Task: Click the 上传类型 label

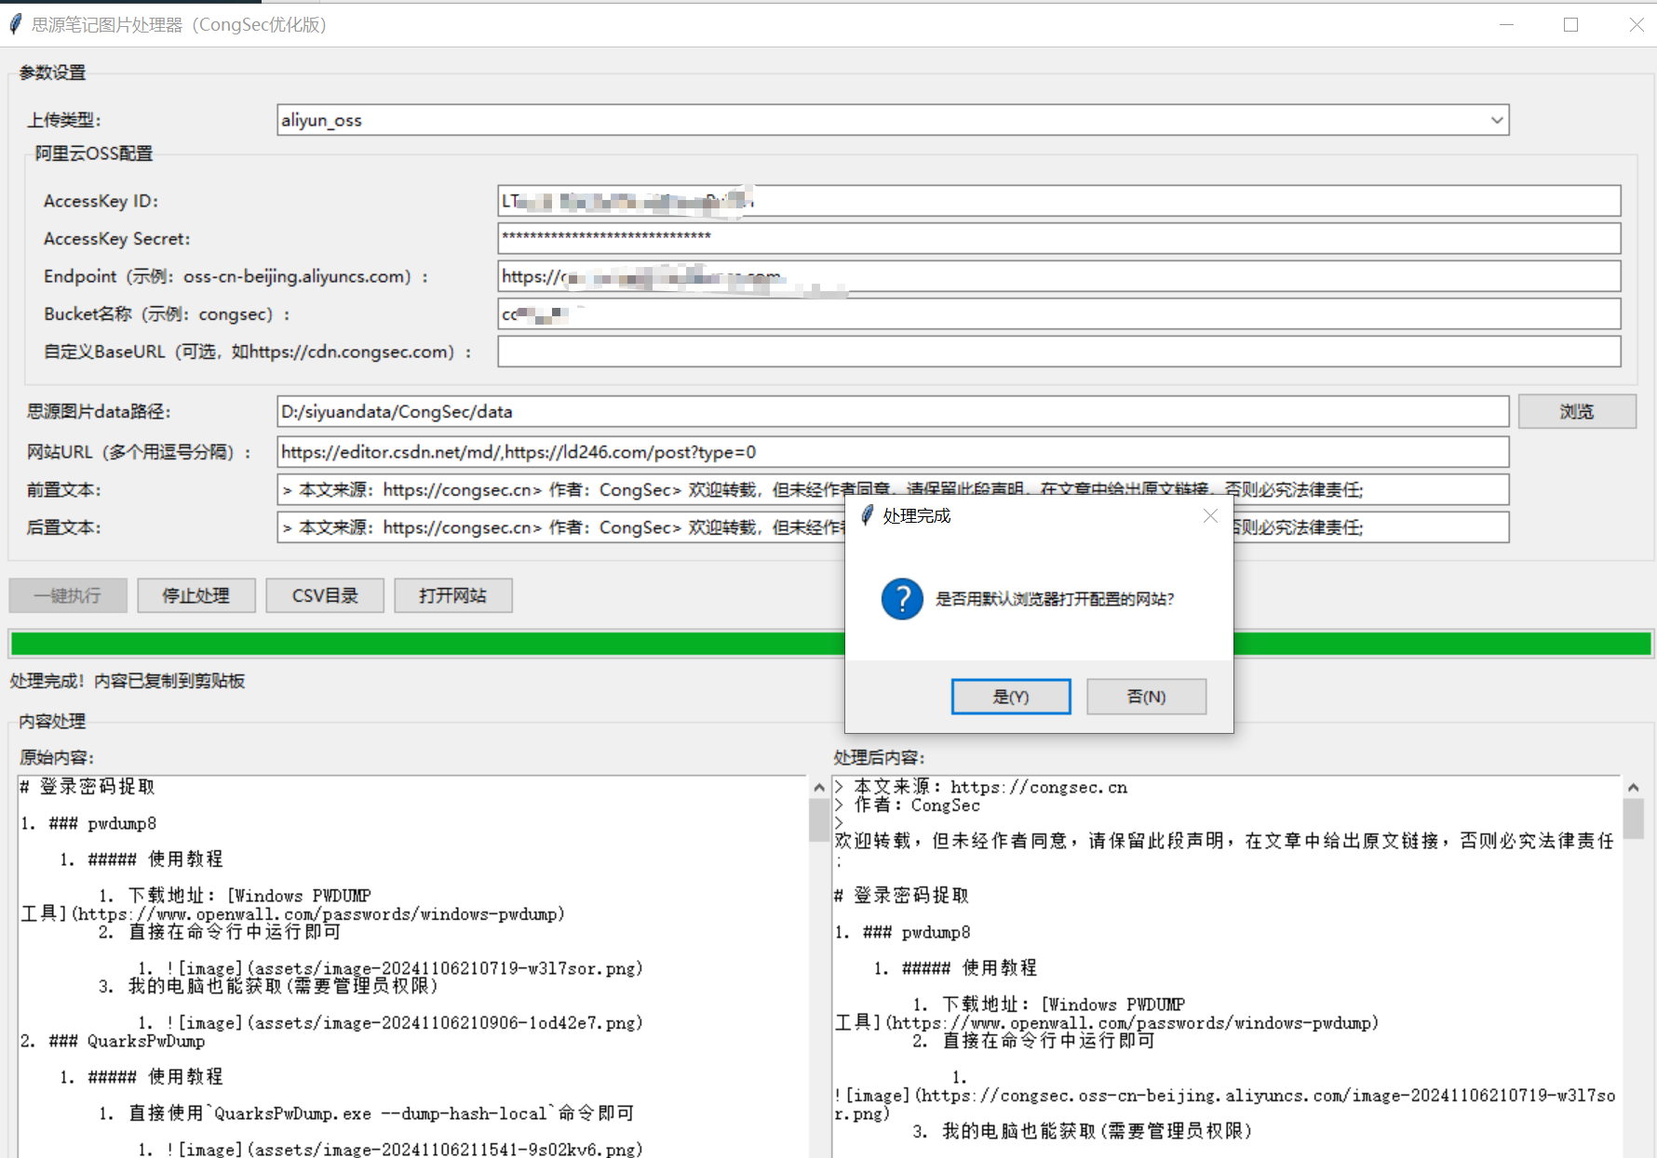Action: [64, 120]
